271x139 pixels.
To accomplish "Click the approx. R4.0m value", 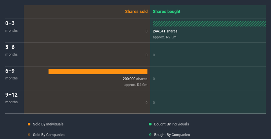I will point(135,85).
